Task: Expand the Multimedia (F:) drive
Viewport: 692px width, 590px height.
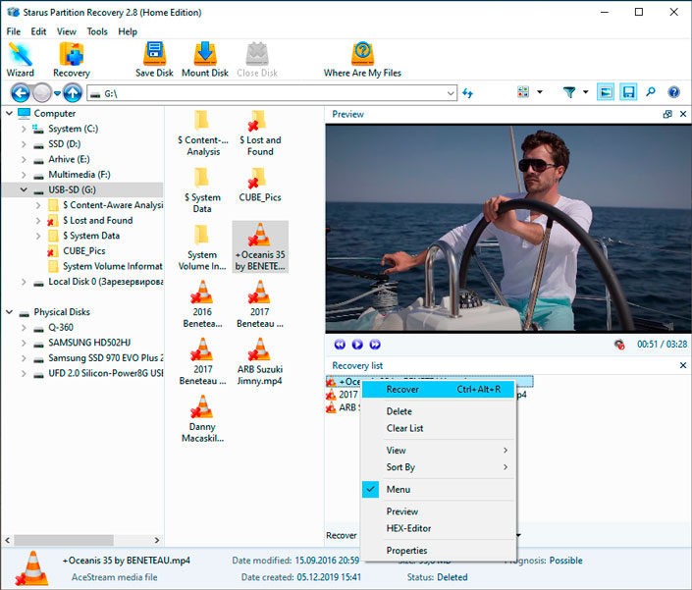Action: tap(24, 175)
